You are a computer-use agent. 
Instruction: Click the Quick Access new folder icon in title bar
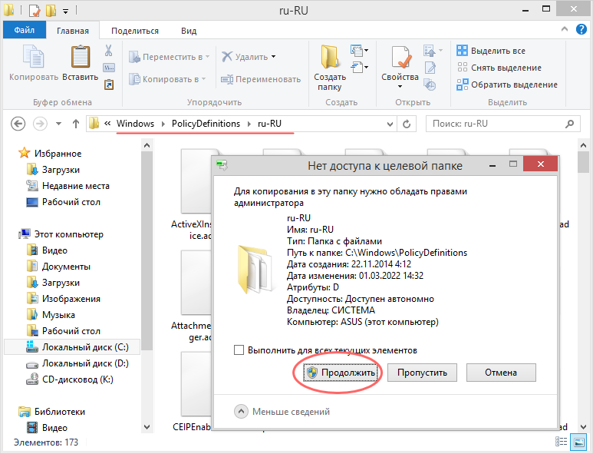(51, 10)
